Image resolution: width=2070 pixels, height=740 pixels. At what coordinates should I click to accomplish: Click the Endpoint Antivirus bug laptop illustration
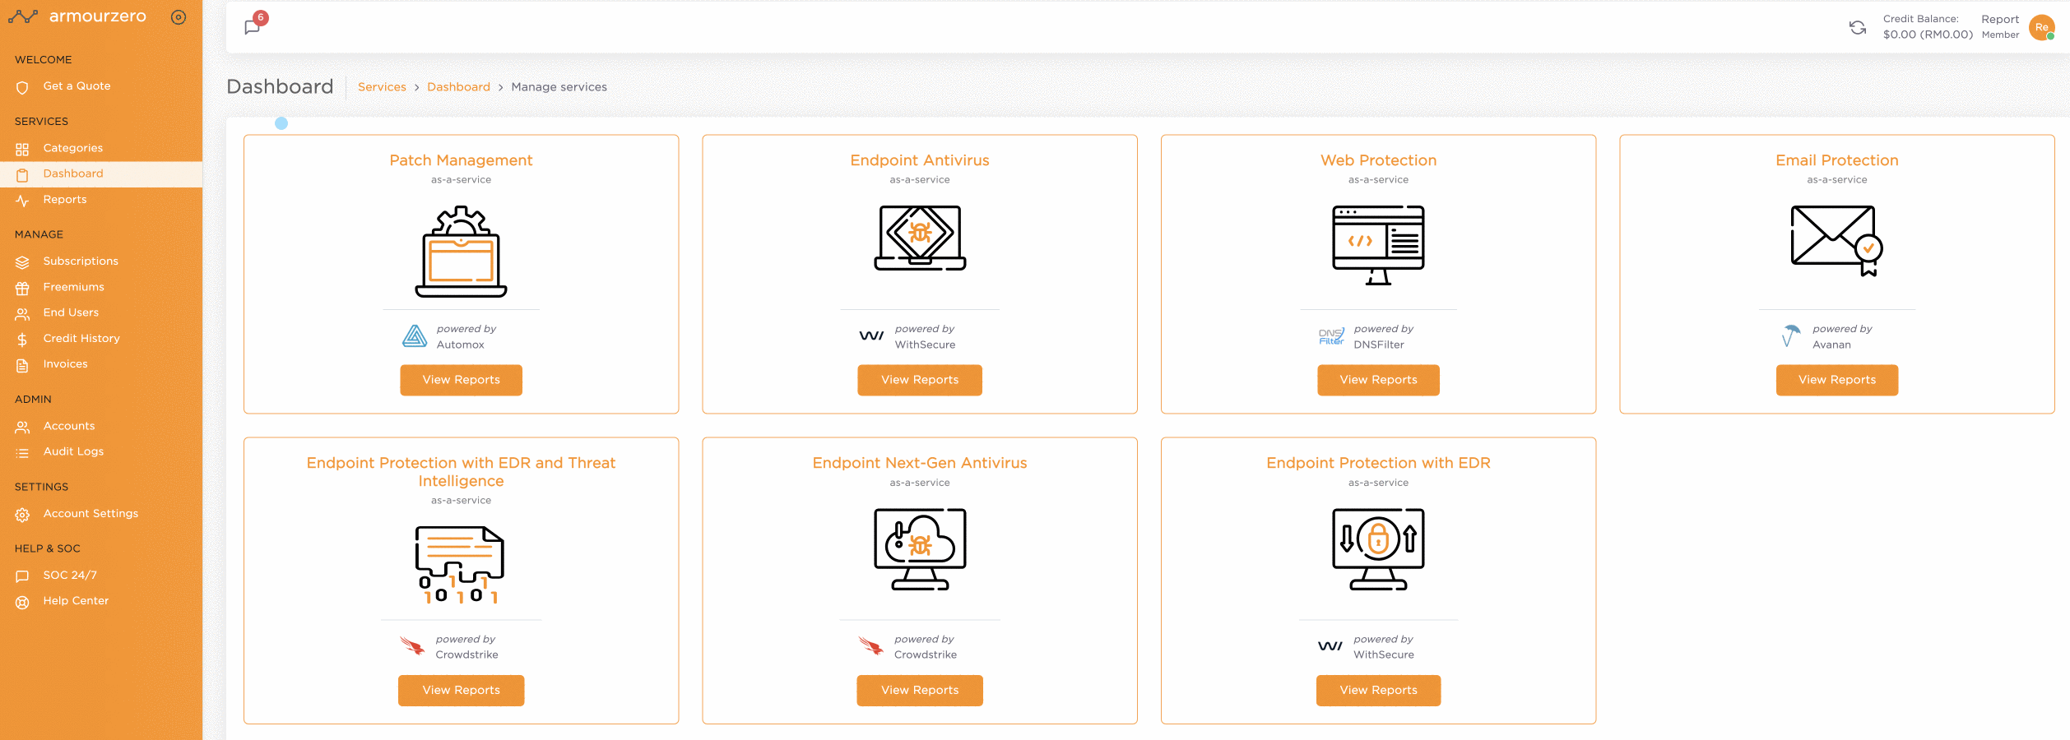pos(920,238)
